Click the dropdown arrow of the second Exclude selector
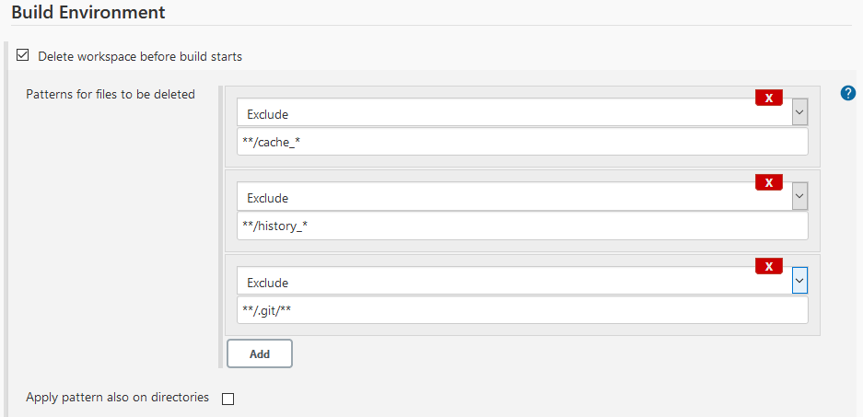863x417 pixels. coord(799,197)
